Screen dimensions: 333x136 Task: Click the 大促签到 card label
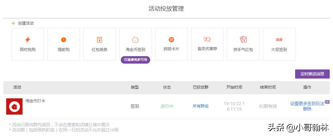[279, 50]
